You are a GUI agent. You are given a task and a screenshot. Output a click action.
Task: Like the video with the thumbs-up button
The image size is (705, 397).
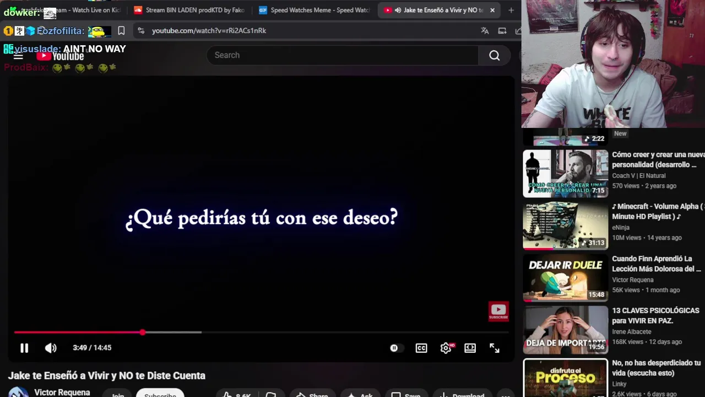[x=237, y=394]
